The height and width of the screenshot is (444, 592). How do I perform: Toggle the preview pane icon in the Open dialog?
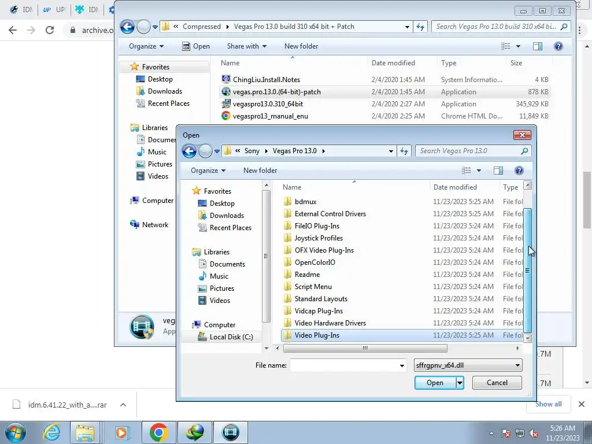[x=498, y=171]
